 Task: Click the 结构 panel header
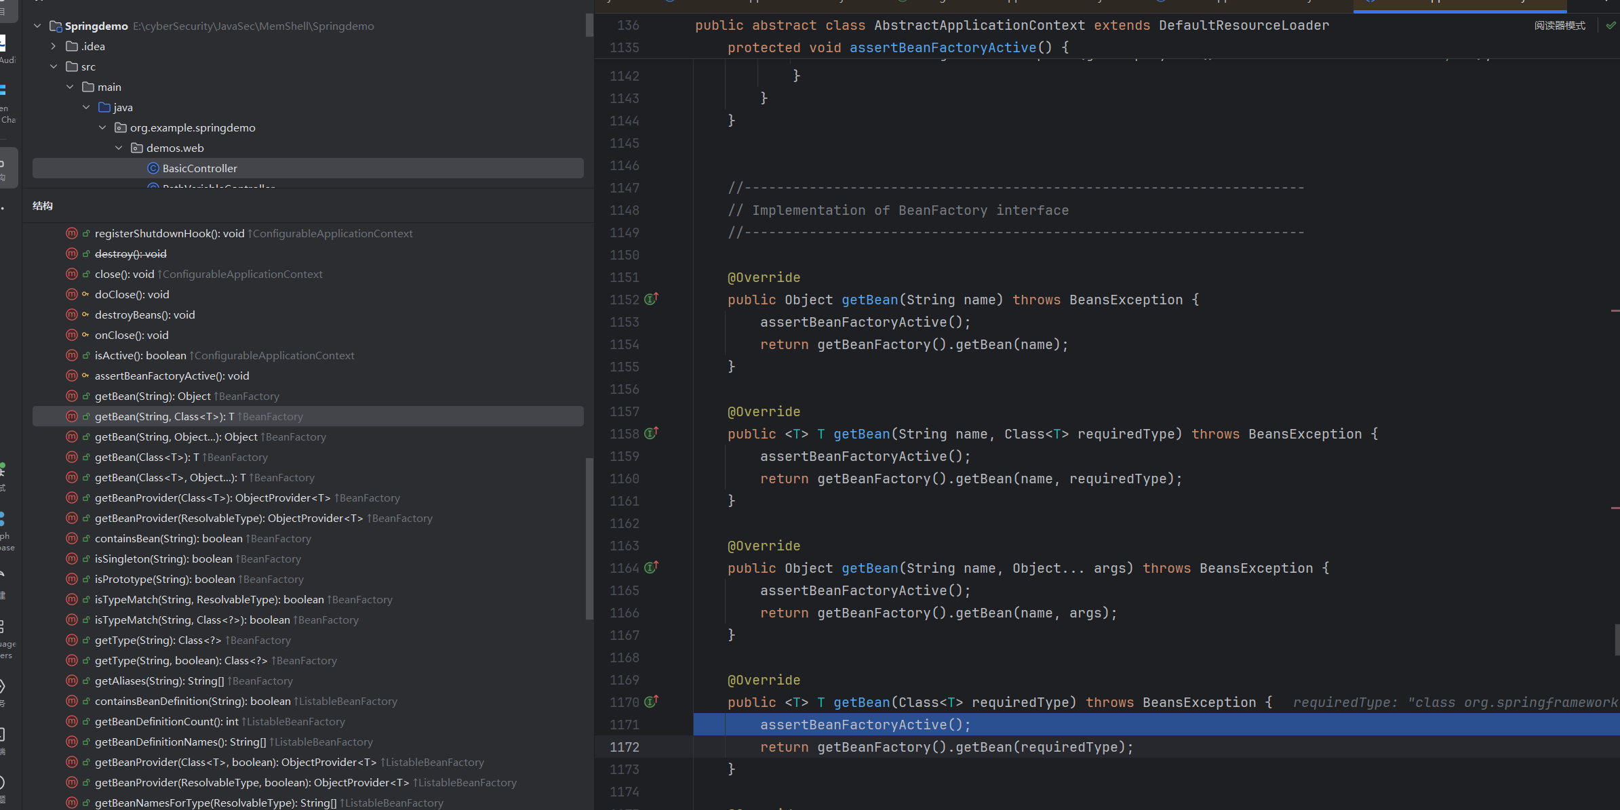[43, 205]
